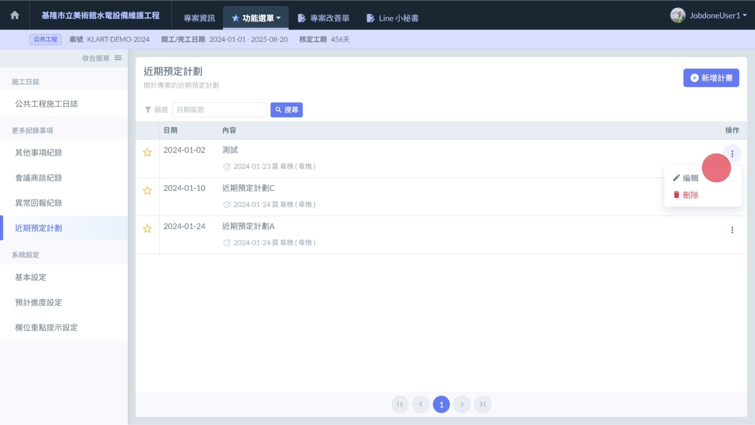
Task: Toggle favorite star for the 2024-01-10 plan
Action: click(x=147, y=191)
